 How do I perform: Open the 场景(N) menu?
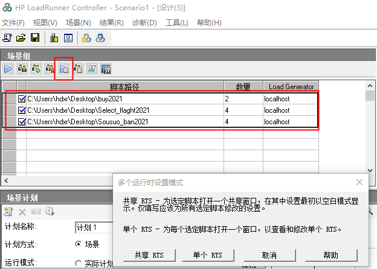pos(79,23)
